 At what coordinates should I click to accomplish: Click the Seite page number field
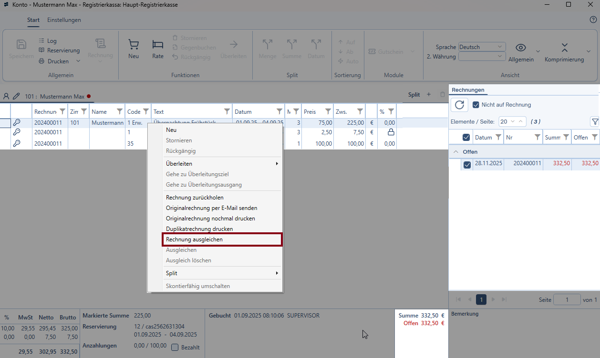click(x=567, y=300)
